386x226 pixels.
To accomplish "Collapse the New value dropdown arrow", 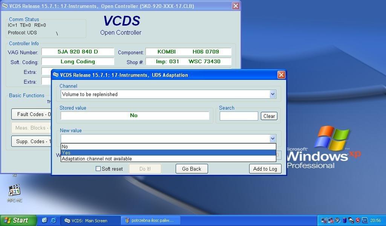I will (x=273, y=139).
